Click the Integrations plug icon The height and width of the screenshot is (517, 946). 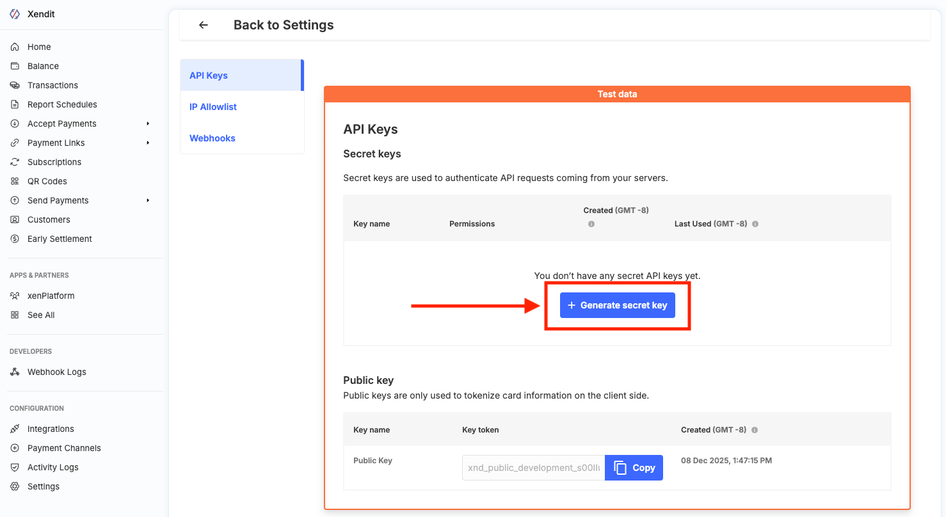[x=15, y=429]
